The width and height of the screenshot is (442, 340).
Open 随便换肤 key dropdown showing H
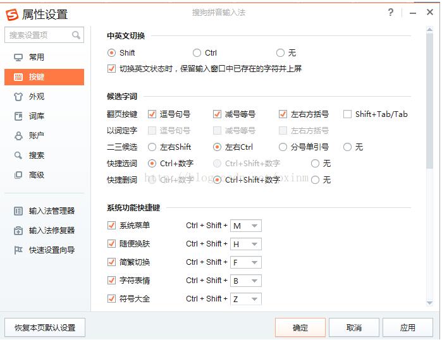pos(246,244)
